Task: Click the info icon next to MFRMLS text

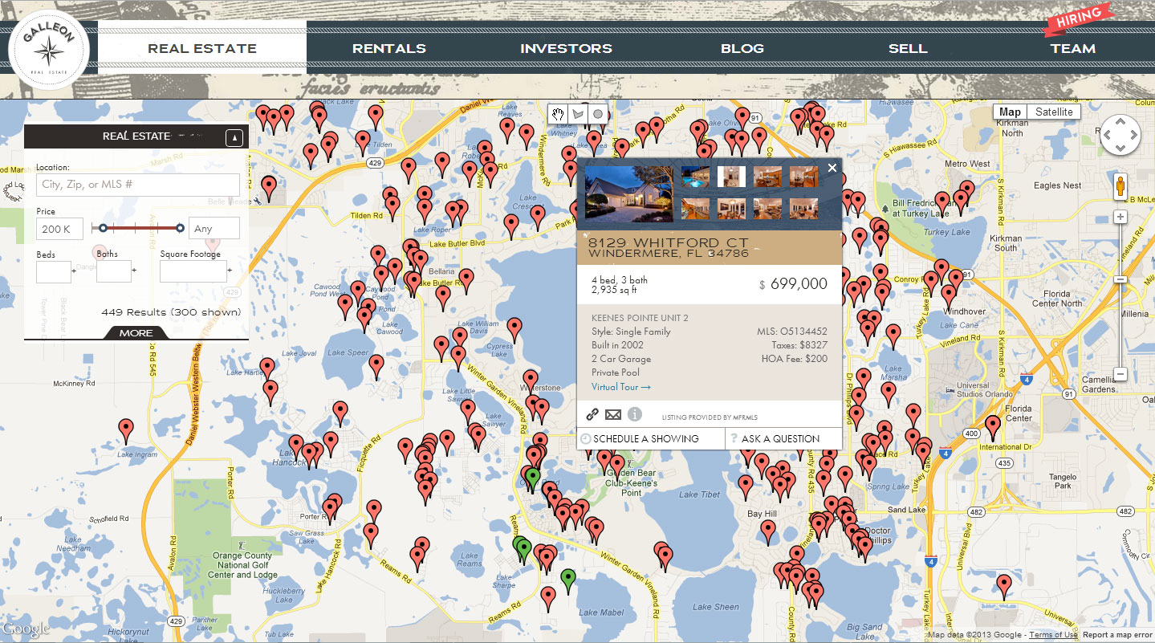Action: [634, 414]
